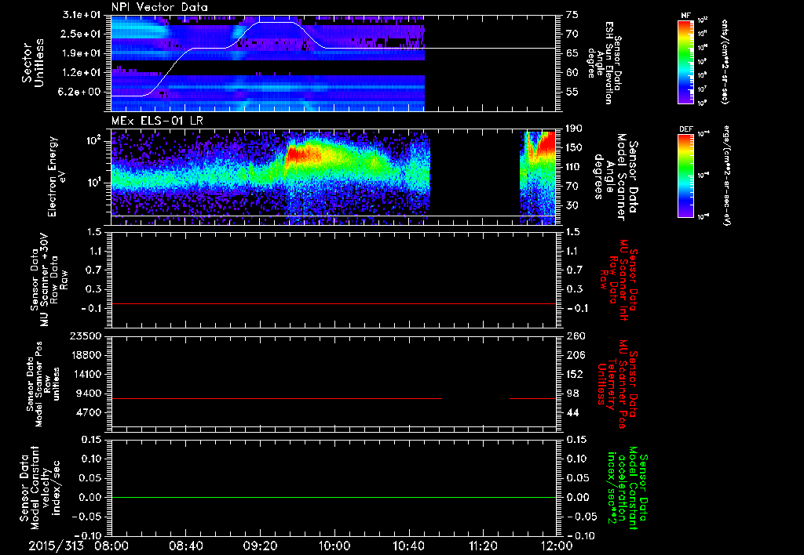
Task: Click the white sun elevation curve plateau
Action: click(x=277, y=22)
